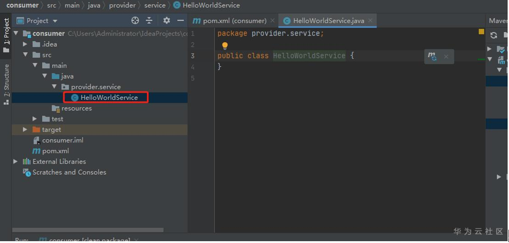Viewport: 509px width, 243px height.
Task: Click java in breadcrumb bar
Action: (94, 5)
